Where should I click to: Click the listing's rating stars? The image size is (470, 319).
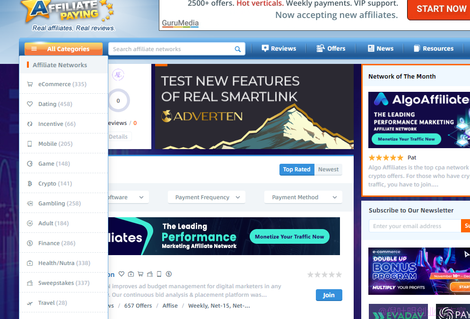324,275
